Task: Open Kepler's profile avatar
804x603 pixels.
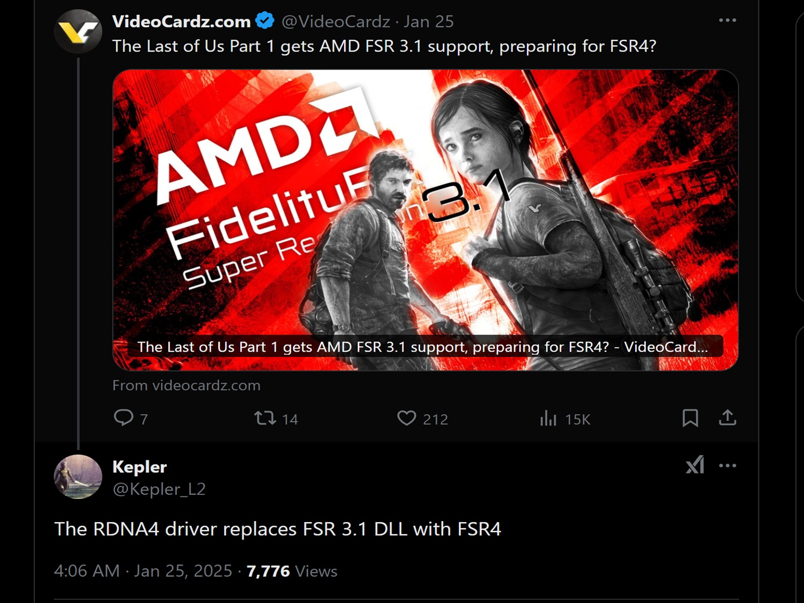Action: (x=78, y=477)
